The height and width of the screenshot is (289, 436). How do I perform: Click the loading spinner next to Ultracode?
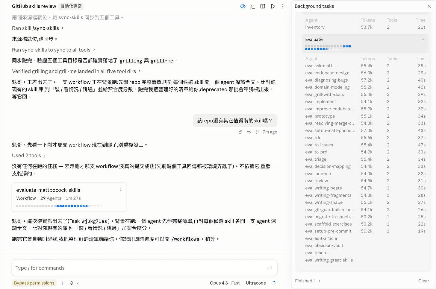(273, 283)
